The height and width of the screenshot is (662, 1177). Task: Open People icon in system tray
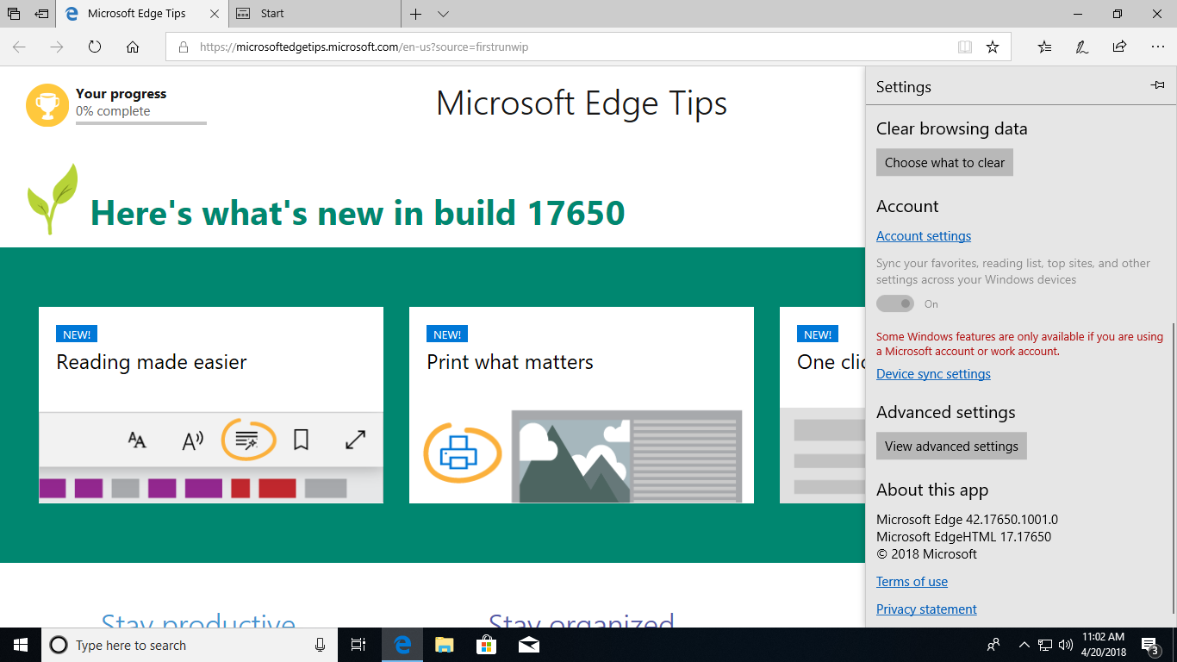(993, 645)
